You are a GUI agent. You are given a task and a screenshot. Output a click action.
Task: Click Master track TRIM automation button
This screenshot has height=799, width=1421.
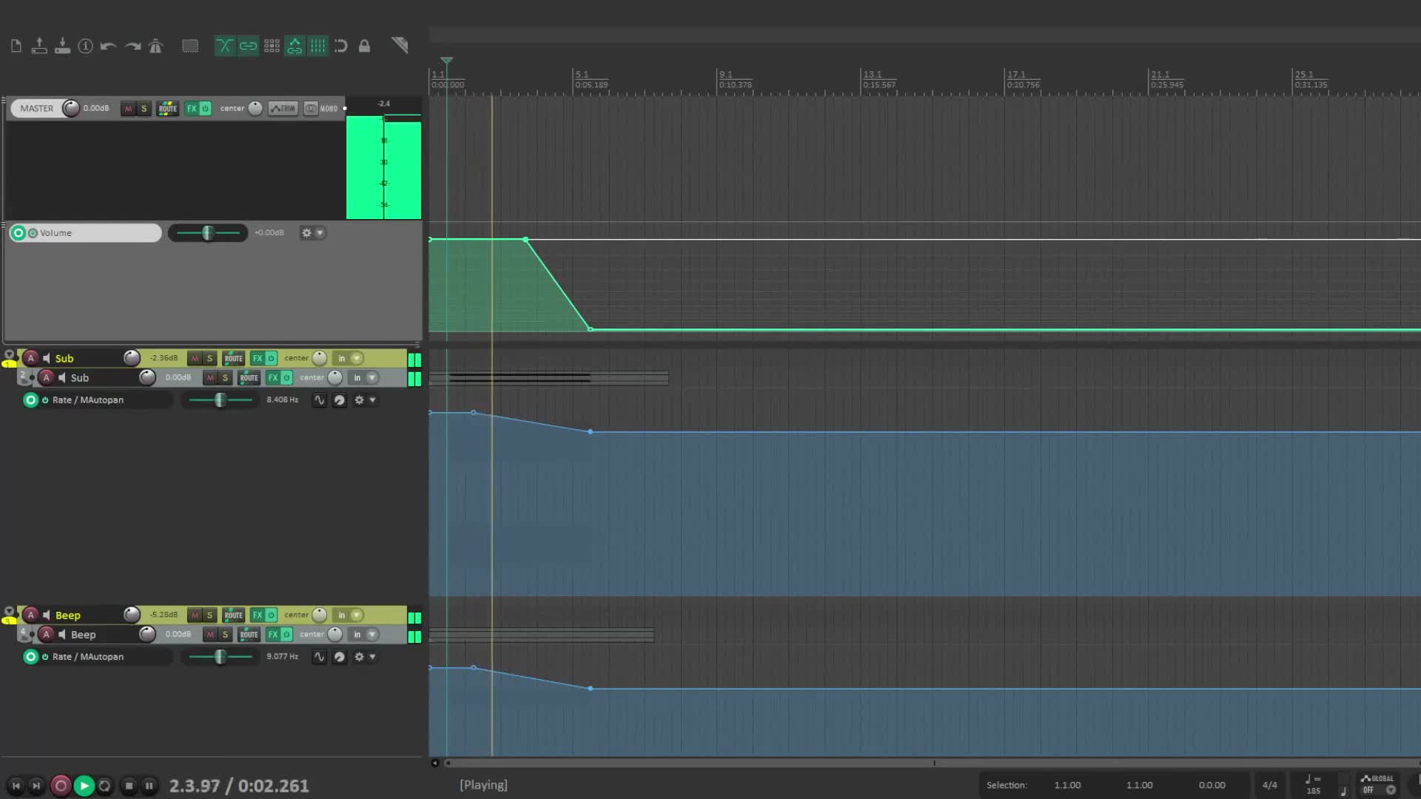pyautogui.click(x=283, y=108)
